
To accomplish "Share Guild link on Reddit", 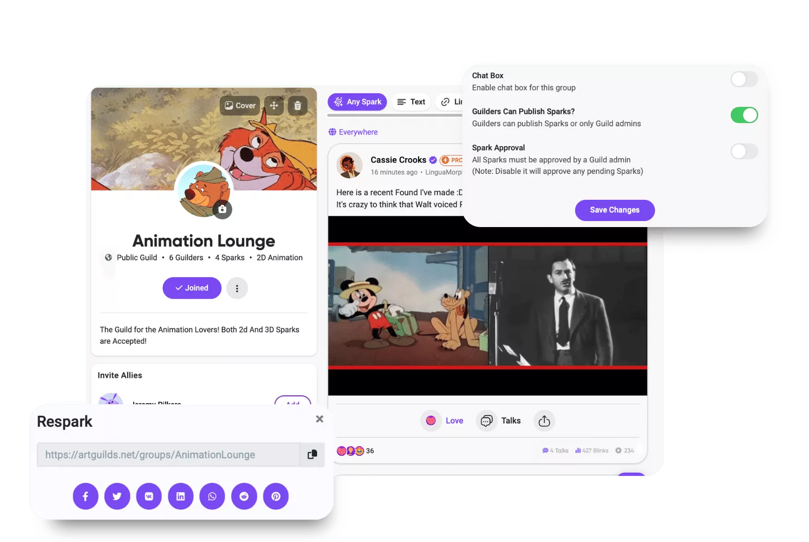I will [244, 496].
